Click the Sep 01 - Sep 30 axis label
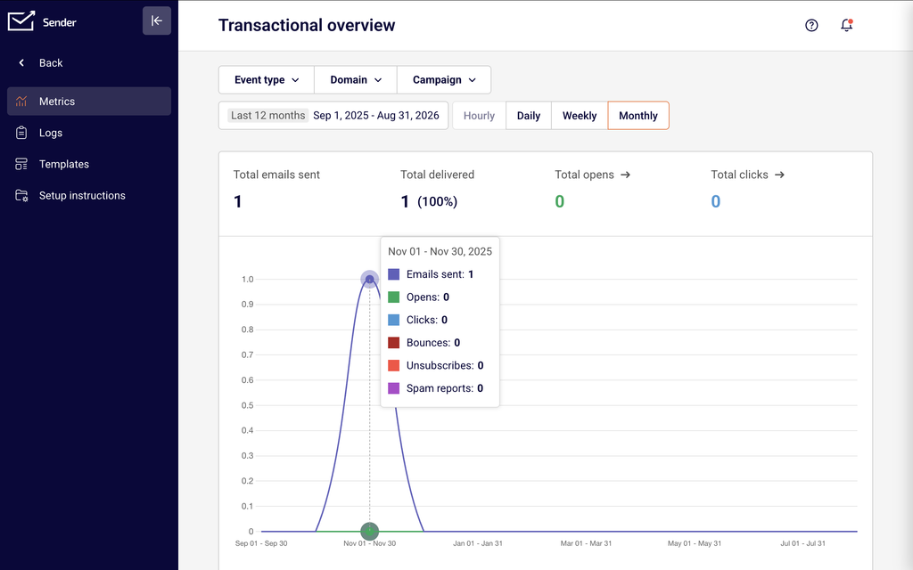This screenshot has height=570, width=913. pos(261,543)
